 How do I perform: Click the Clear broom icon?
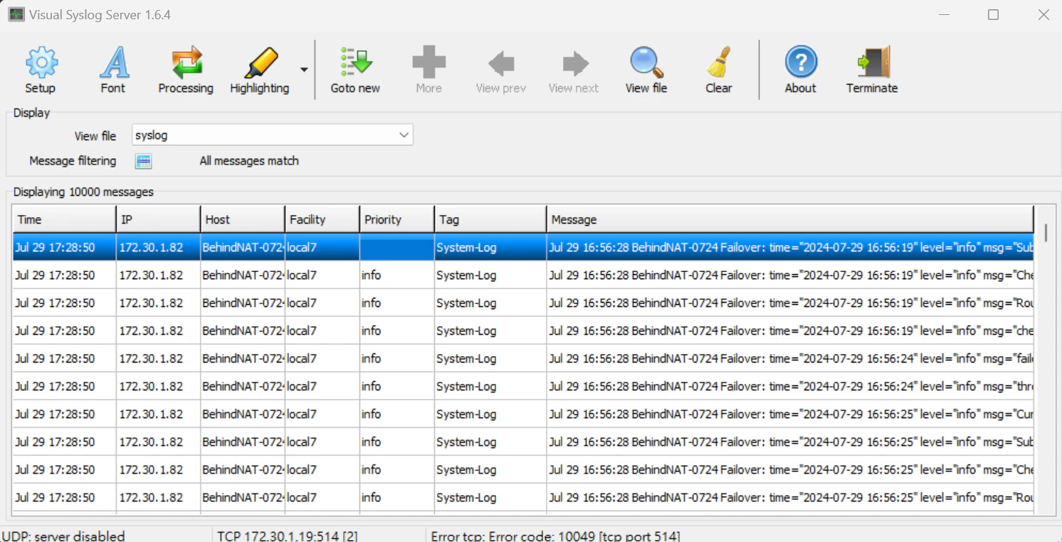coord(719,63)
